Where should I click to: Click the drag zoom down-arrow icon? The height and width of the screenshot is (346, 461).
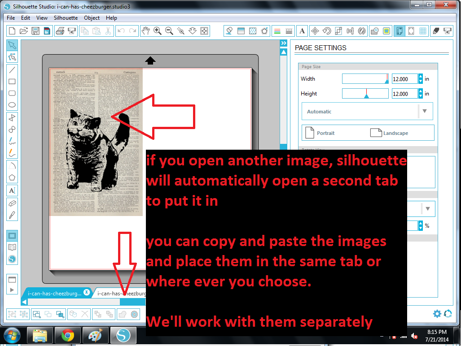coord(193,31)
